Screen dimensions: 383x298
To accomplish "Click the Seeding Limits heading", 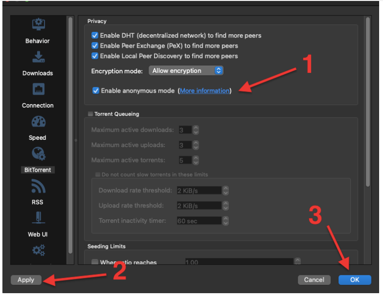I will tap(107, 246).
